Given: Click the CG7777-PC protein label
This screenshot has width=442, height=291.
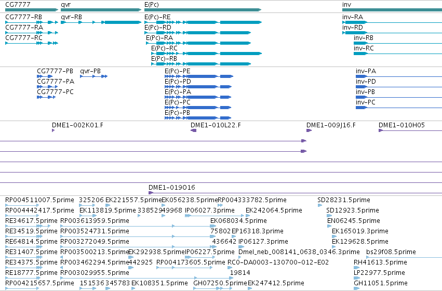Looking at the screenshot, I should pos(55,92).
